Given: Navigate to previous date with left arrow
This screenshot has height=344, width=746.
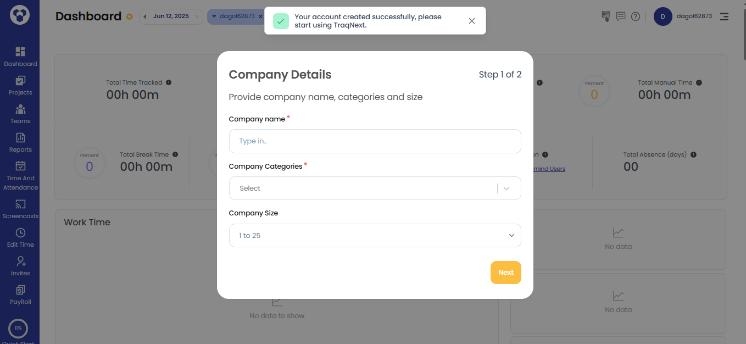Looking at the screenshot, I should [x=145, y=16].
